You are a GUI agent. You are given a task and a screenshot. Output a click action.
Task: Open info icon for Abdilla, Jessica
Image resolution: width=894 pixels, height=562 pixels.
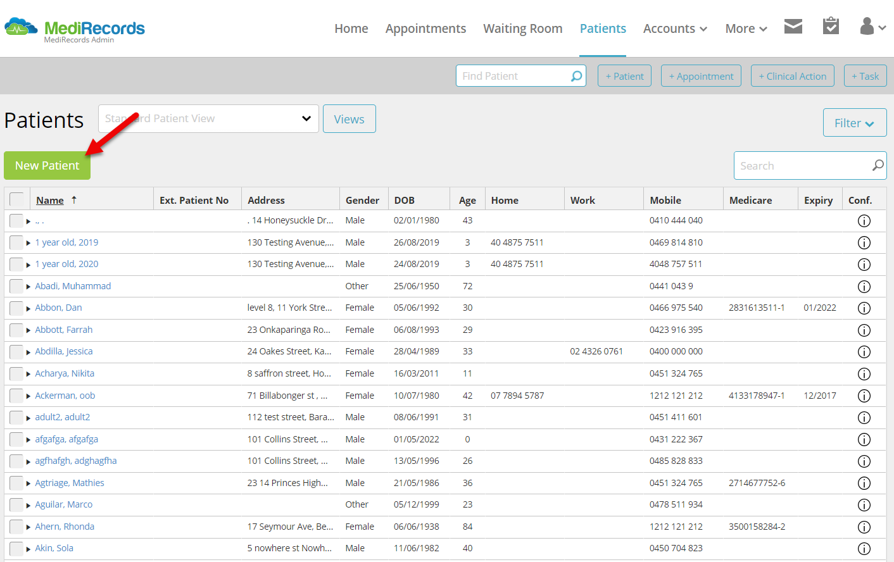[x=864, y=352]
